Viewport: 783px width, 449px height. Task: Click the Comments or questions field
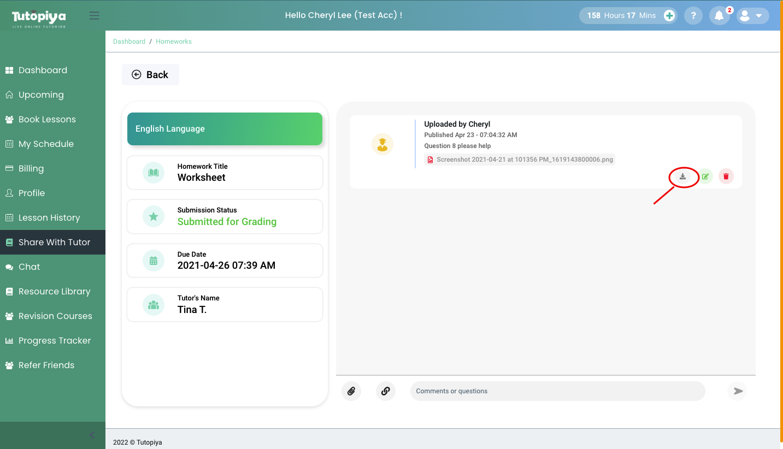(557, 391)
